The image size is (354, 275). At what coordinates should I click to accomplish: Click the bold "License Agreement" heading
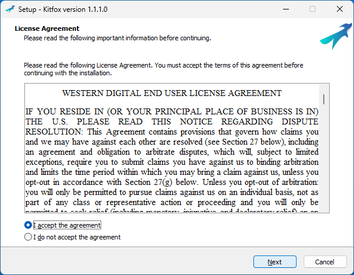(47, 28)
